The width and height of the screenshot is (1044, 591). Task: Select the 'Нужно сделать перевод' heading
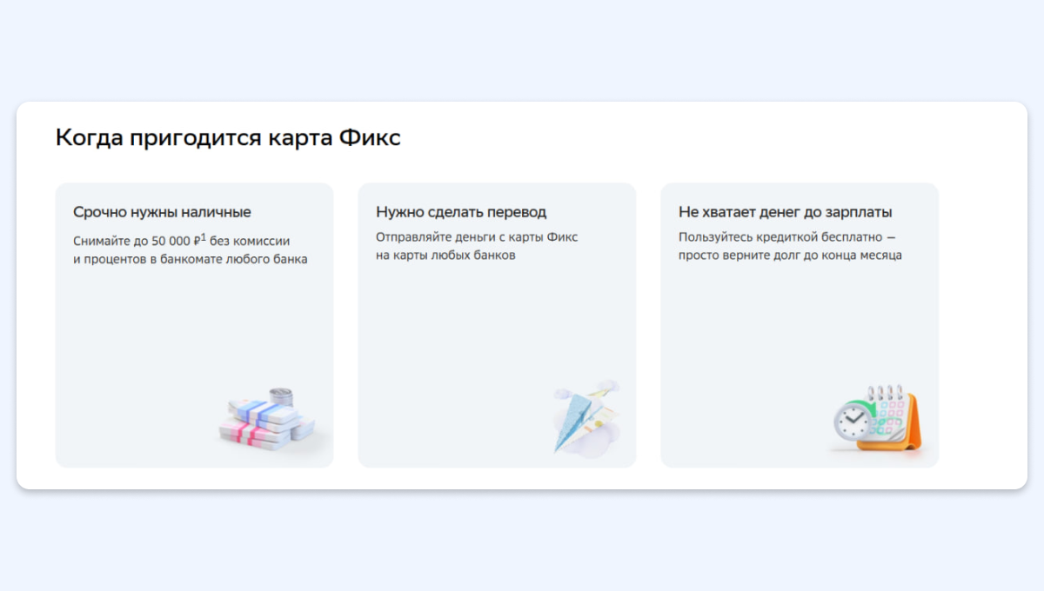(461, 212)
